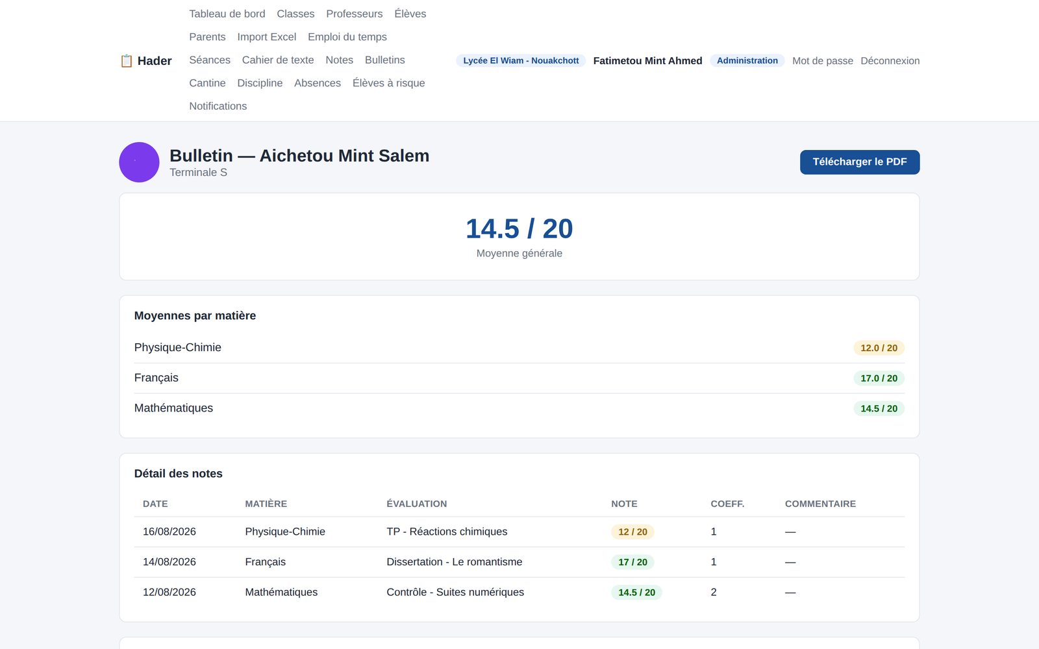
Task: Click the ÉVALUATION column header
Action: point(417,504)
